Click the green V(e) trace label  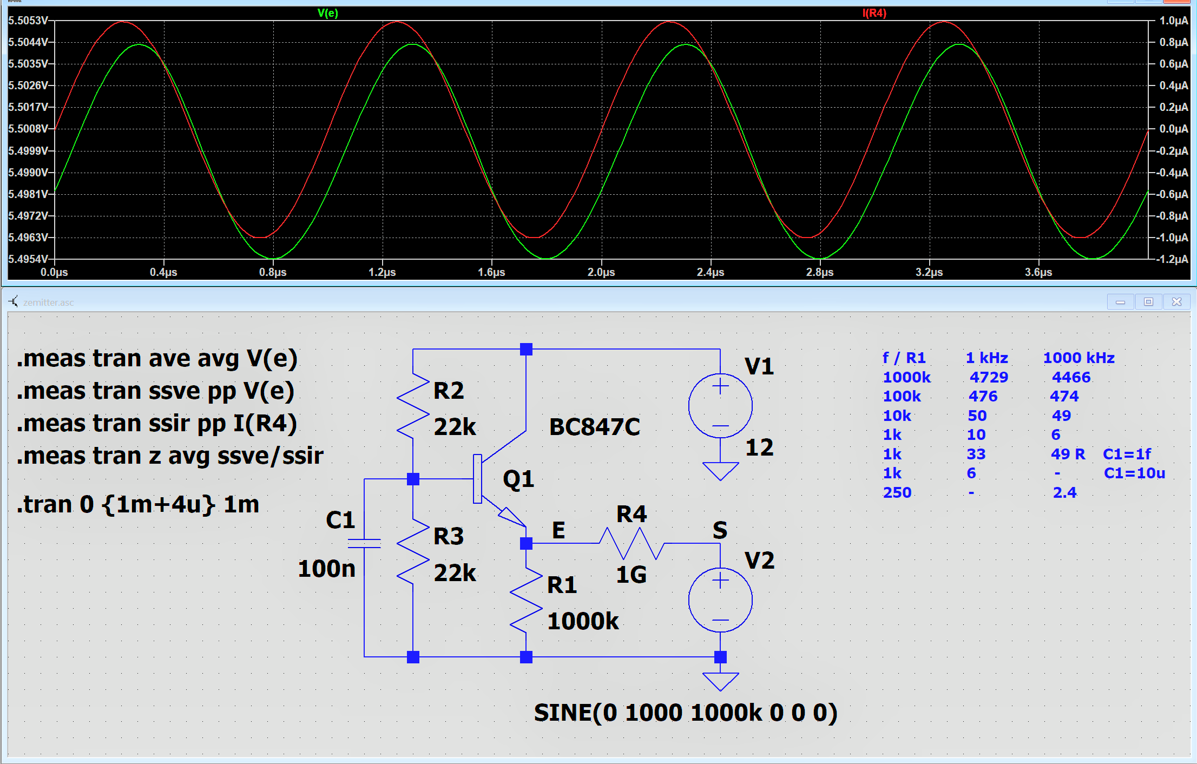point(327,13)
